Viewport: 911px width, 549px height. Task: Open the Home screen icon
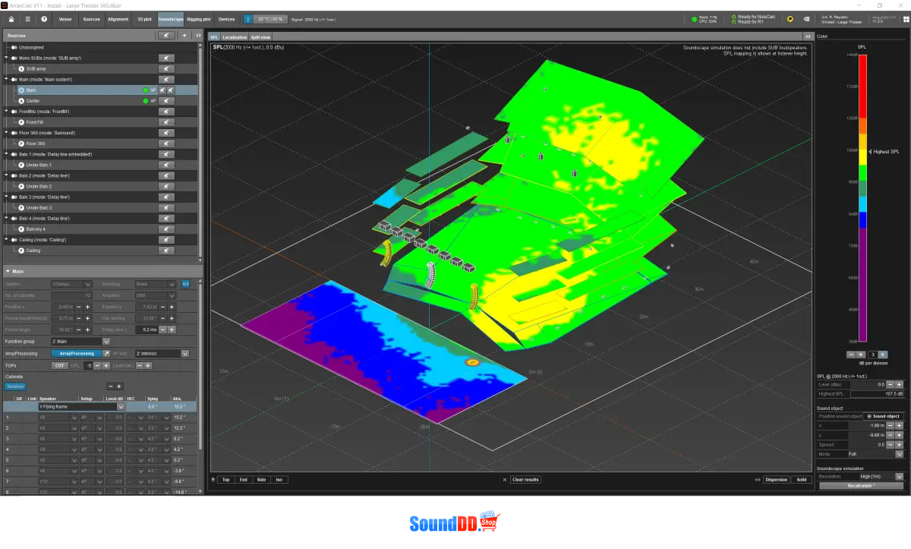[x=11, y=19]
